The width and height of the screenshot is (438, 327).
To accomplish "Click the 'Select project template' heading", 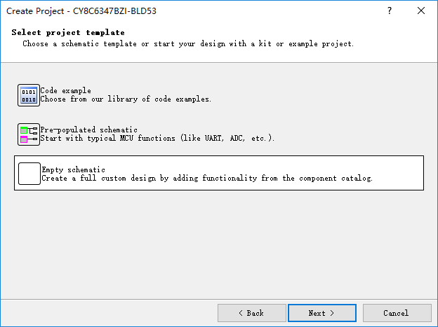I will coord(68,33).
